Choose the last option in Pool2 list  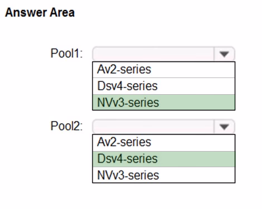pyautogui.click(x=164, y=175)
